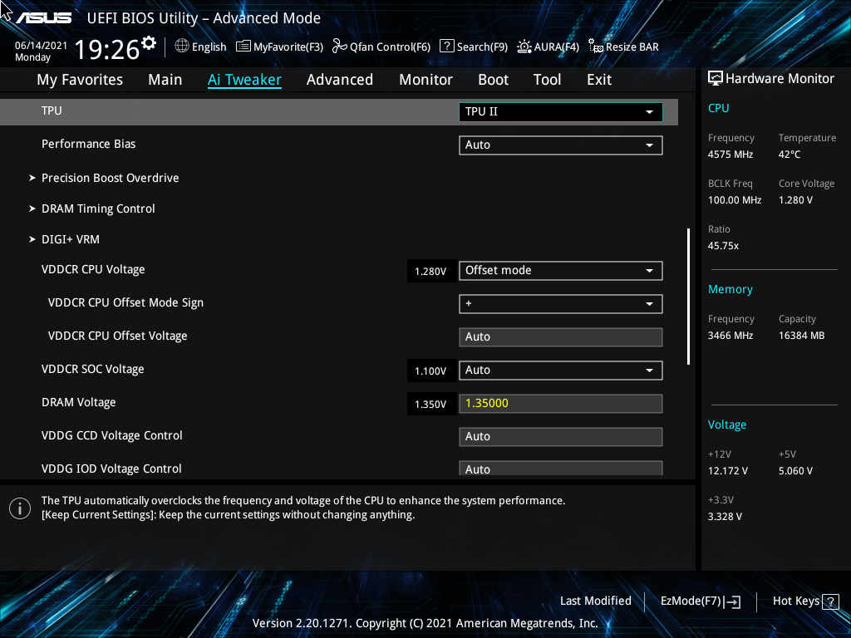
Task: Switch to Main tab
Action: pos(165,80)
